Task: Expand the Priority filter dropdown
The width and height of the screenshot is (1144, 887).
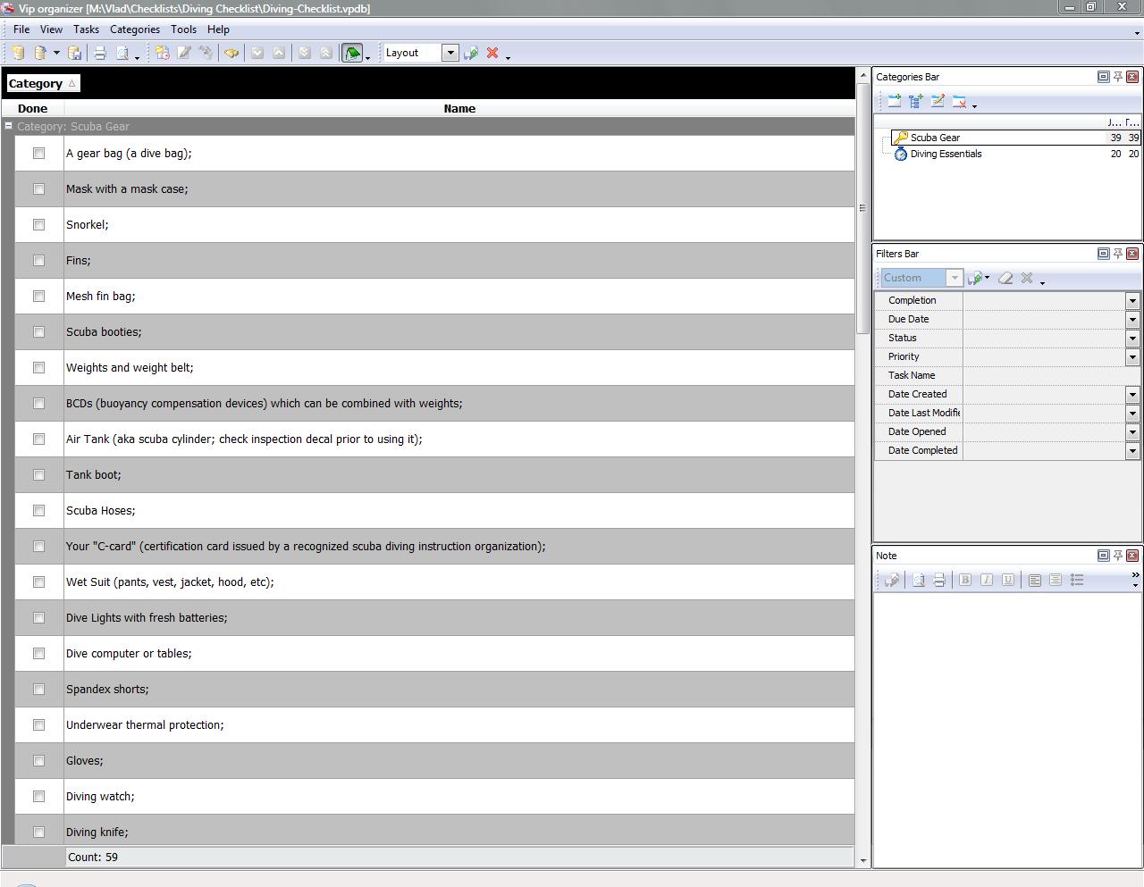Action: pos(1132,357)
